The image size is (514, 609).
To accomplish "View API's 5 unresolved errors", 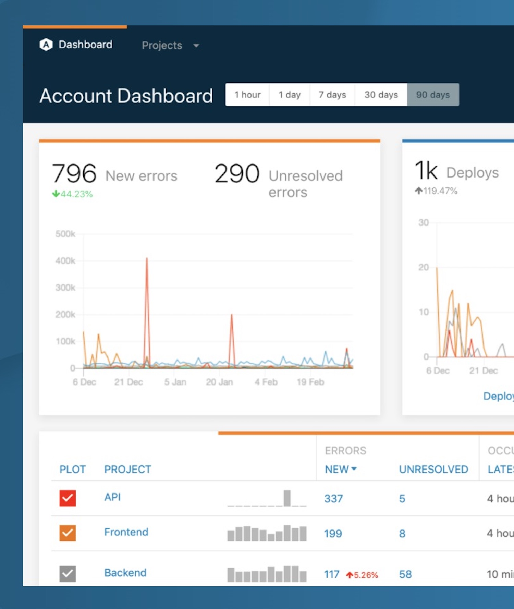I will (x=402, y=498).
